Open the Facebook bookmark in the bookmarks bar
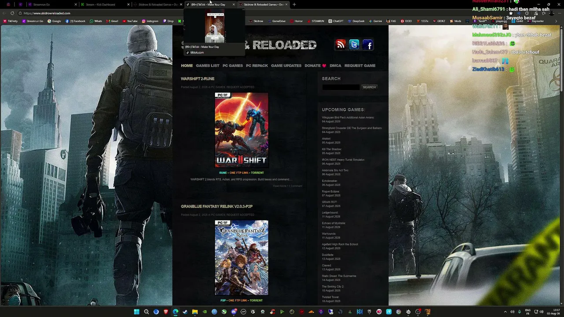The image size is (564, 317). (75, 21)
